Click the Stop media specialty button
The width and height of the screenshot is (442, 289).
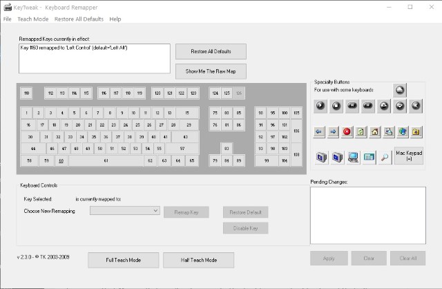336,106
